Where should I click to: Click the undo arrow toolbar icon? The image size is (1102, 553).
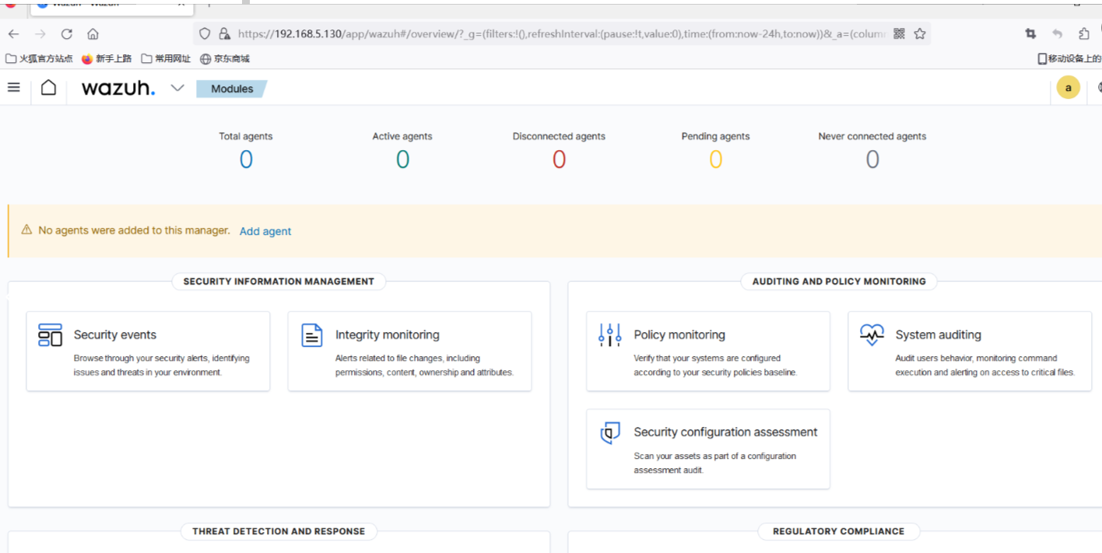1057,33
